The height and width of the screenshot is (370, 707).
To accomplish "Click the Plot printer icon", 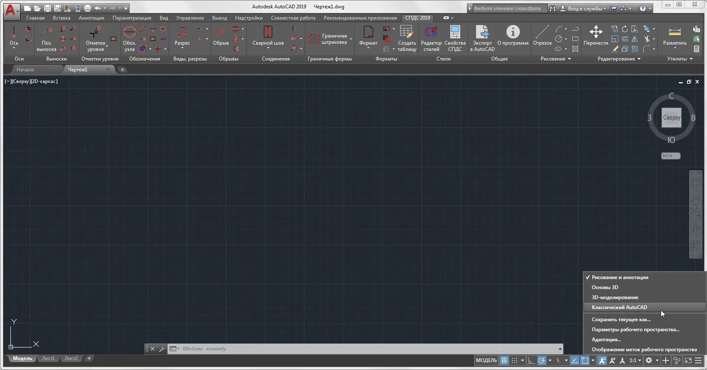I will 88,8.
